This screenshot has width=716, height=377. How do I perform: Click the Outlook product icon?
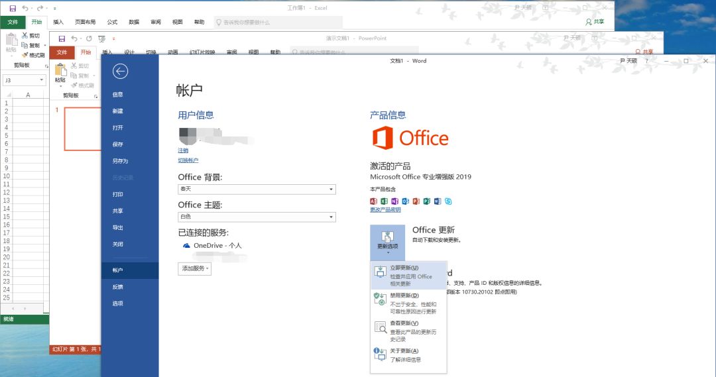click(x=406, y=201)
